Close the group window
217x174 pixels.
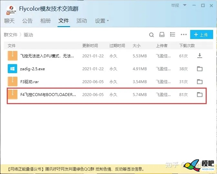pyautogui.click(x=211, y=5)
